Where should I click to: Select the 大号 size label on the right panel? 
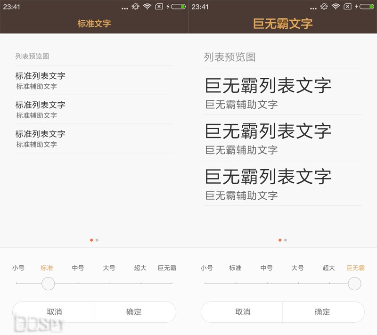click(298, 268)
